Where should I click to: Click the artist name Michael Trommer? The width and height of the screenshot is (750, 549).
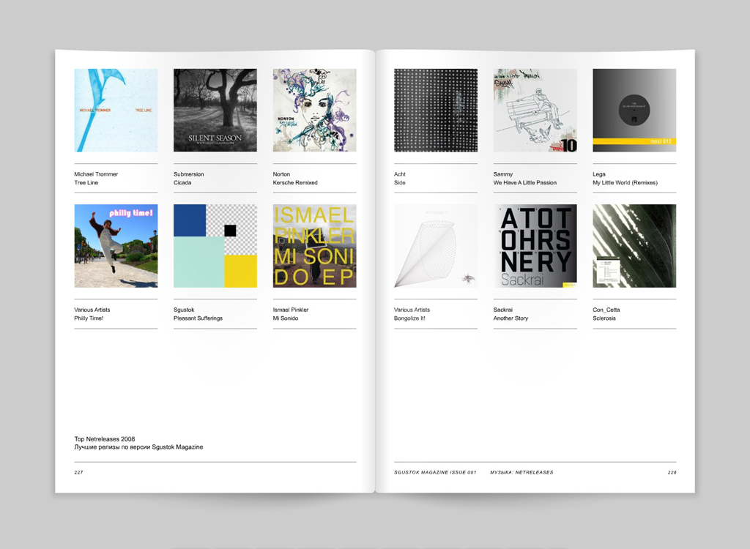(96, 174)
